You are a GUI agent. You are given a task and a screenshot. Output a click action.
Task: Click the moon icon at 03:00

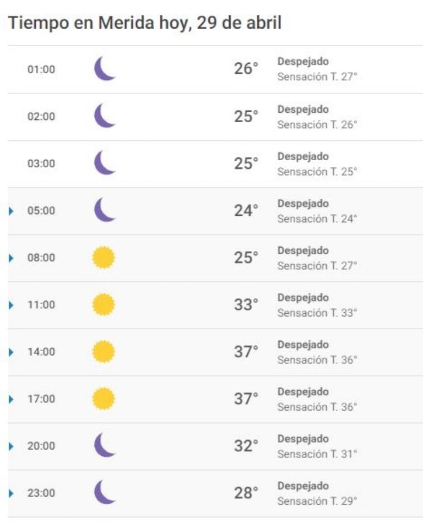tap(104, 163)
